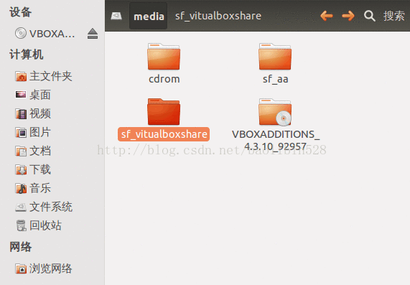The height and width of the screenshot is (285, 410).
Task: Select 回收站 label in sidebar
Action: tap(45, 225)
